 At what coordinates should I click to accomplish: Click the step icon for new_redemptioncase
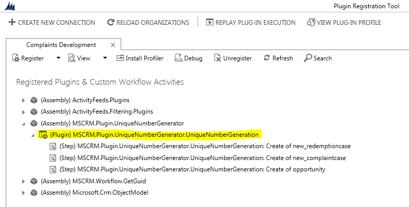[53, 147]
